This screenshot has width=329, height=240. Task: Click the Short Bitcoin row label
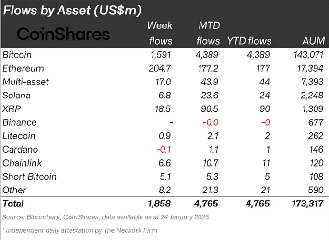click(x=29, y=176)
